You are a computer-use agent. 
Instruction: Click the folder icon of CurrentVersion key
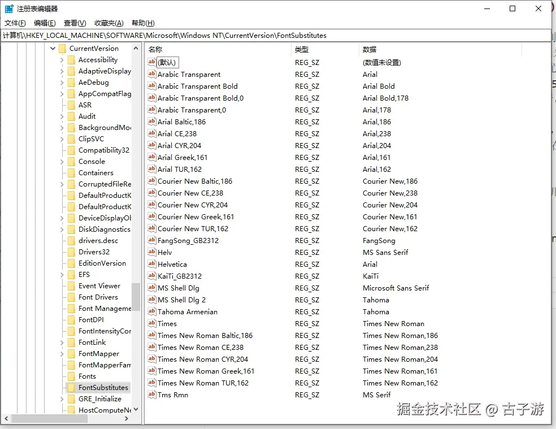pyautogui.click(x=62, y=48)
